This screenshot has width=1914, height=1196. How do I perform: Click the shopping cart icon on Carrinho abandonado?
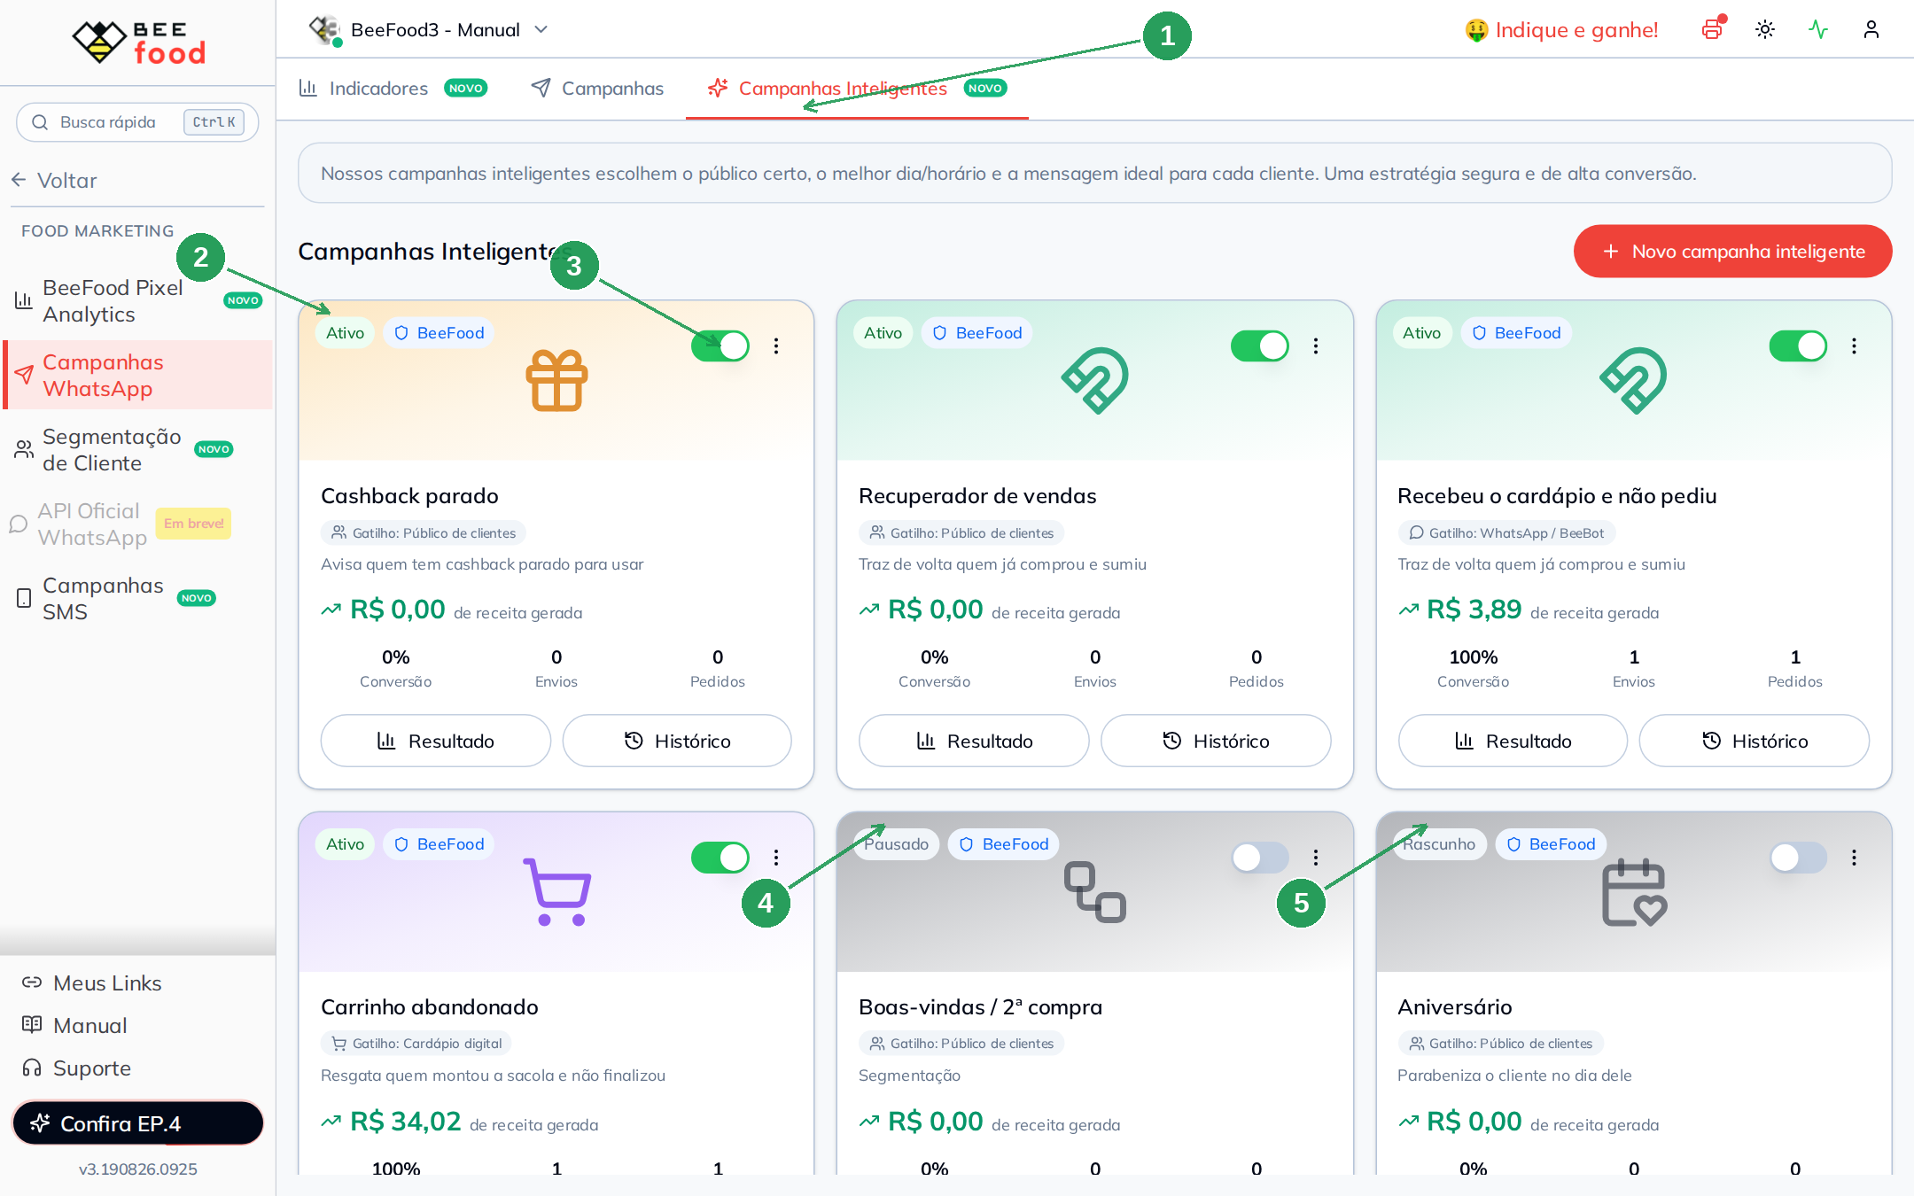(556, 892)
